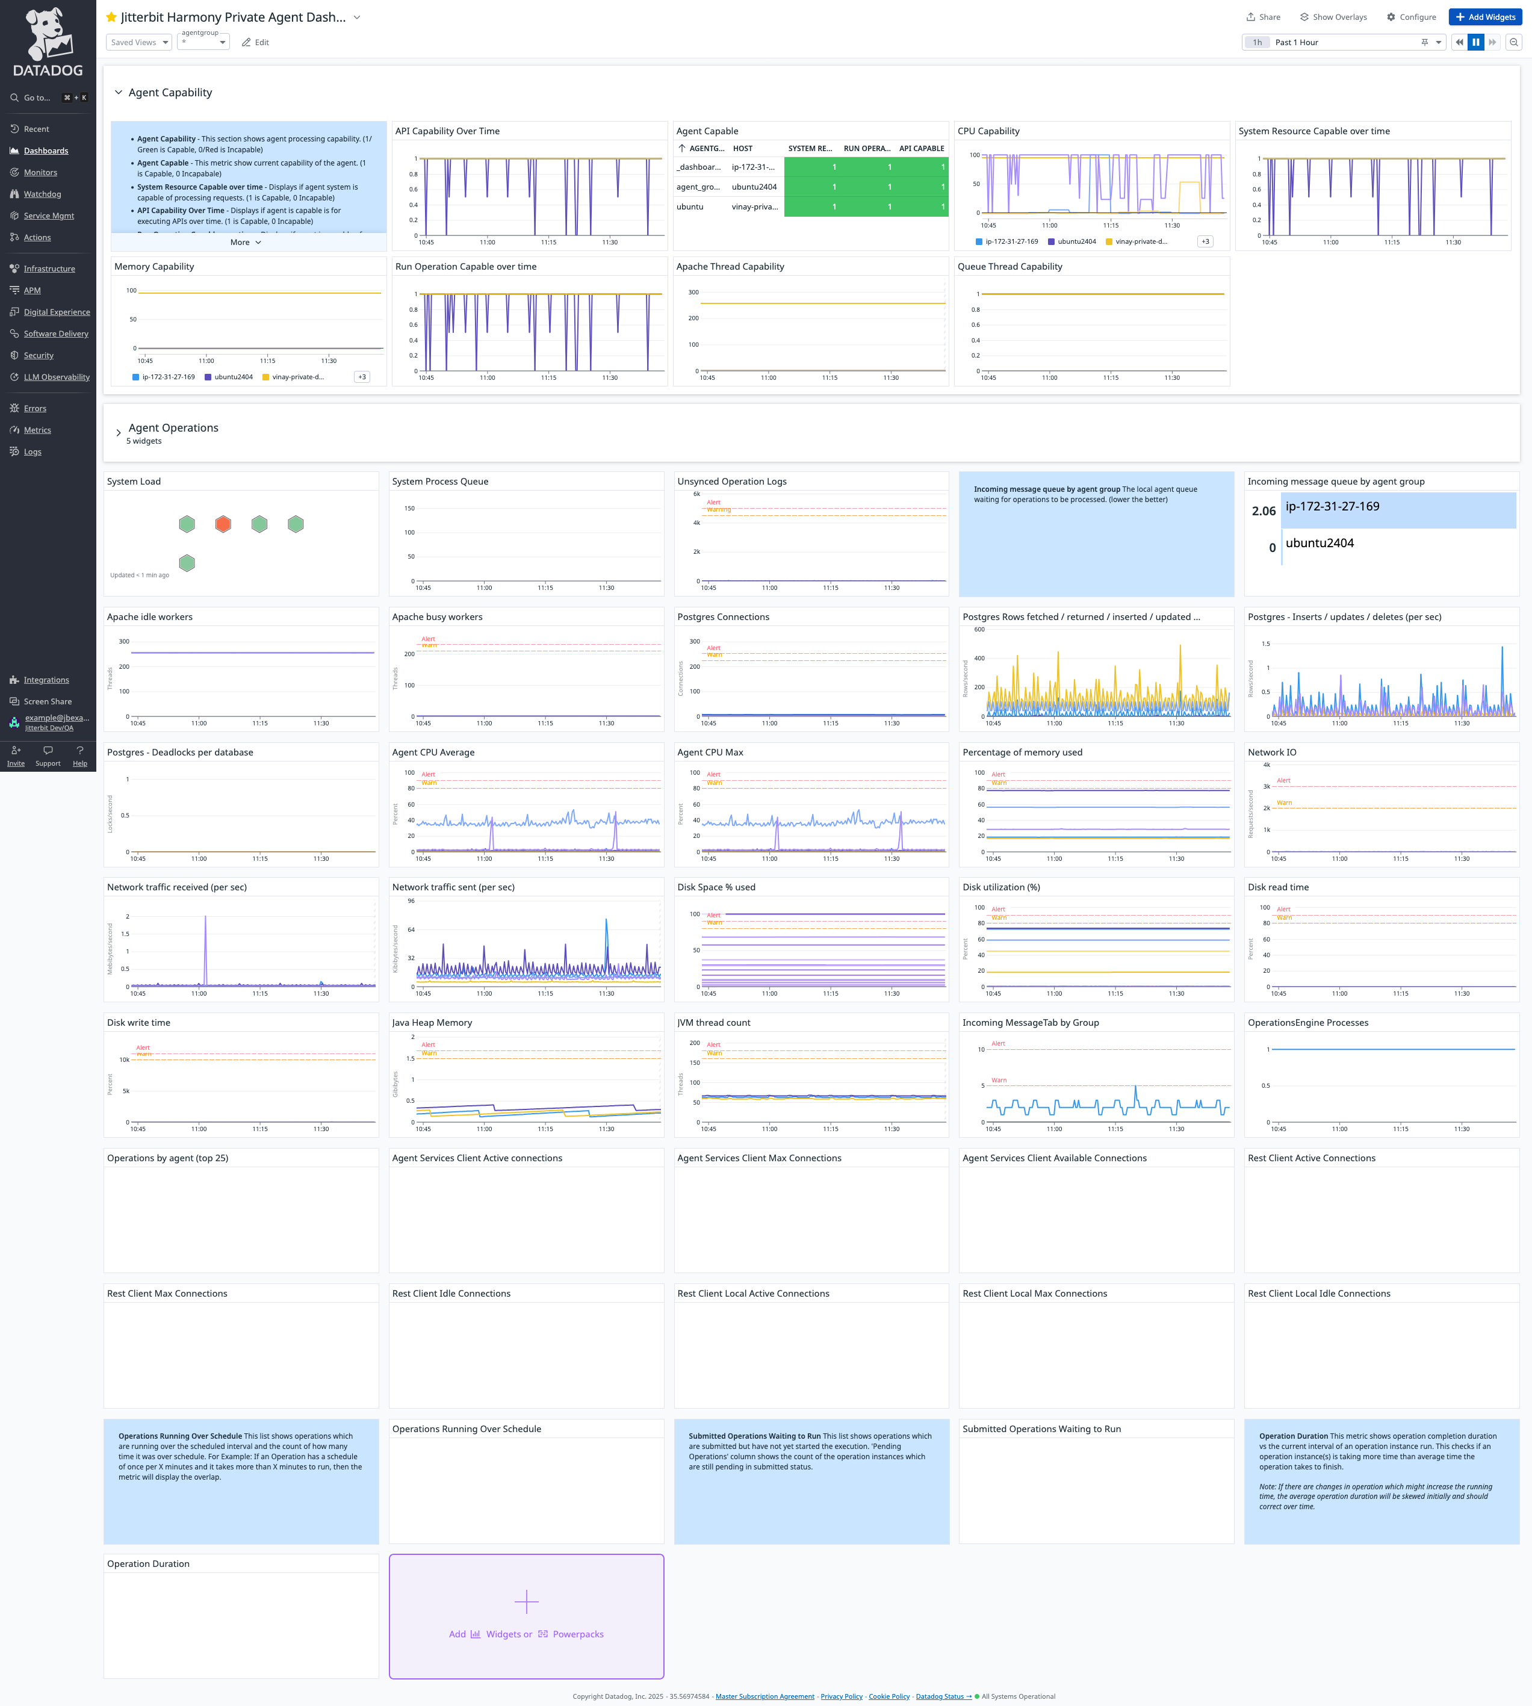Open the Saved Views dropdown

[x=138, y=42]
